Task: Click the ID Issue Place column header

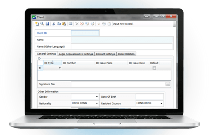Action: point(111,63)
